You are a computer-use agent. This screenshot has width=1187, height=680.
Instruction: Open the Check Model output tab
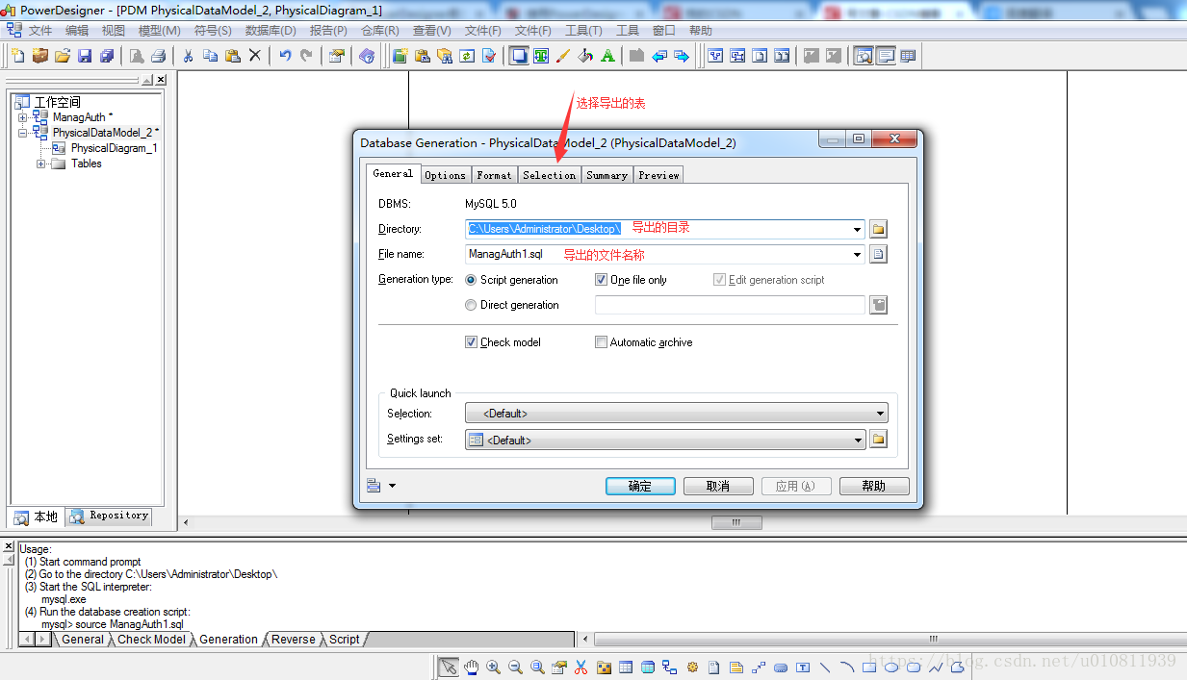pos(151,639)
